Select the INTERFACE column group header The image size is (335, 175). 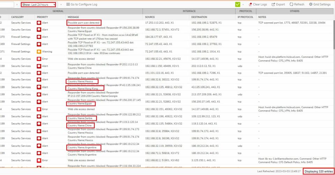(189, 11)
